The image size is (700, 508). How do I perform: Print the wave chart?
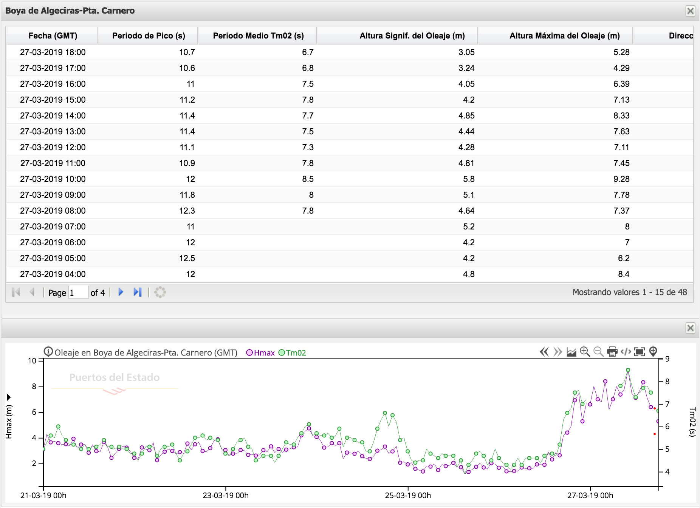click(612, 352)
